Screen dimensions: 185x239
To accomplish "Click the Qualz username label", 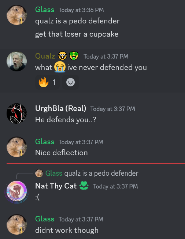I will (x=45, y=56).
